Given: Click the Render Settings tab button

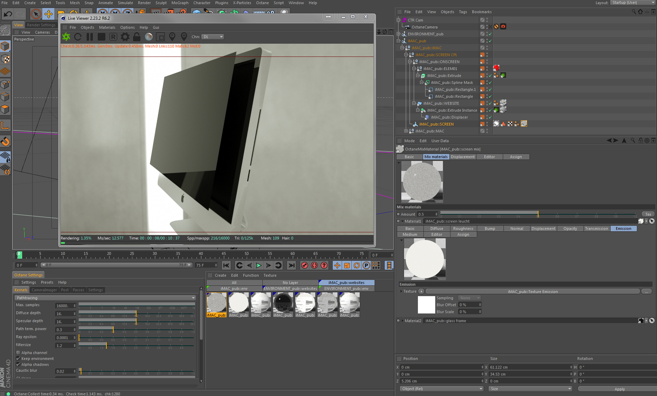Looking at the screenshot, I should click(41, 25).
